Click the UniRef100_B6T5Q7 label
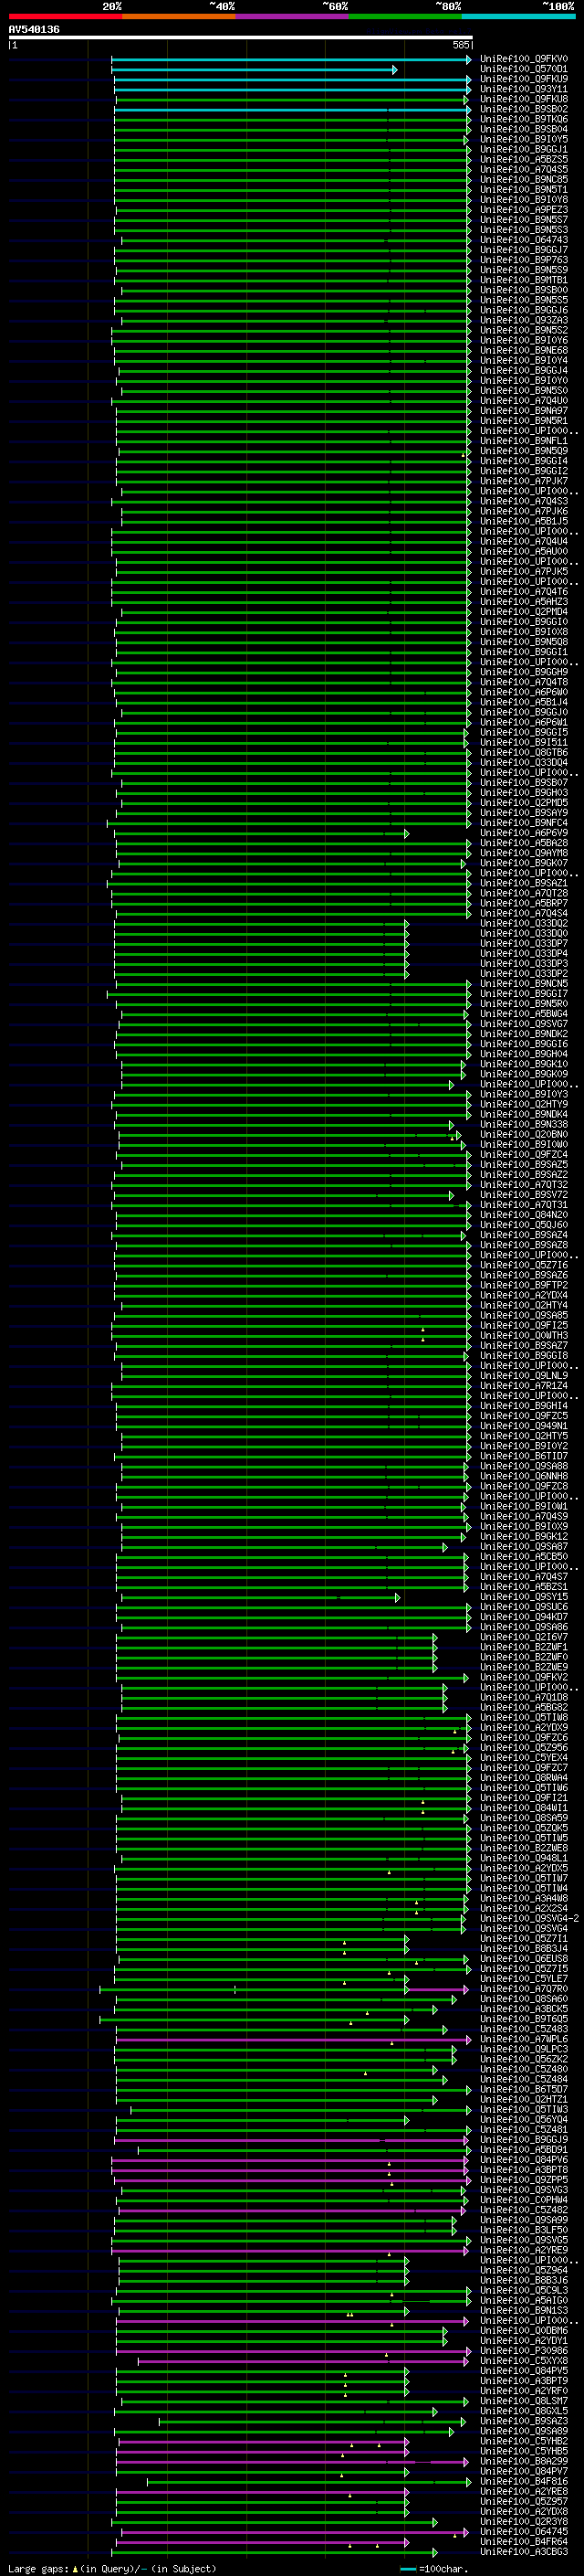Screen dimensions: 584x2576 [524, 2090]
